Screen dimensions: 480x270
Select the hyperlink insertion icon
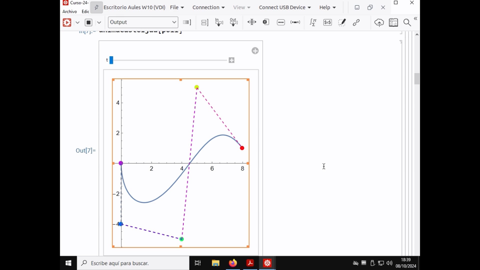(x=356, y=22)
